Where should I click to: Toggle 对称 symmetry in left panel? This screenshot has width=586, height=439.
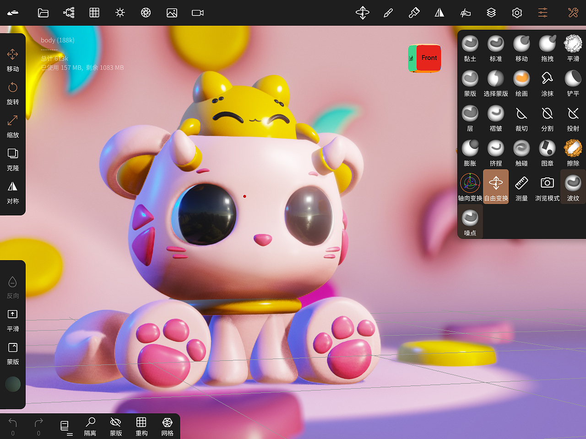click(13, 192)
